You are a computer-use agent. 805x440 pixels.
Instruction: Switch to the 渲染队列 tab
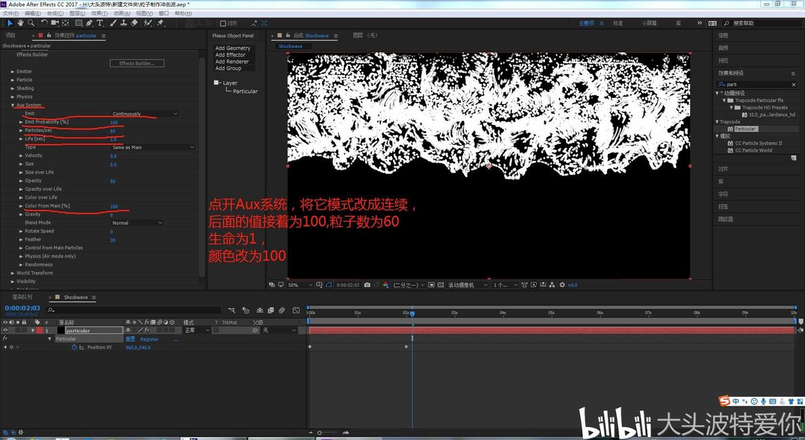(x=22, y=297)
